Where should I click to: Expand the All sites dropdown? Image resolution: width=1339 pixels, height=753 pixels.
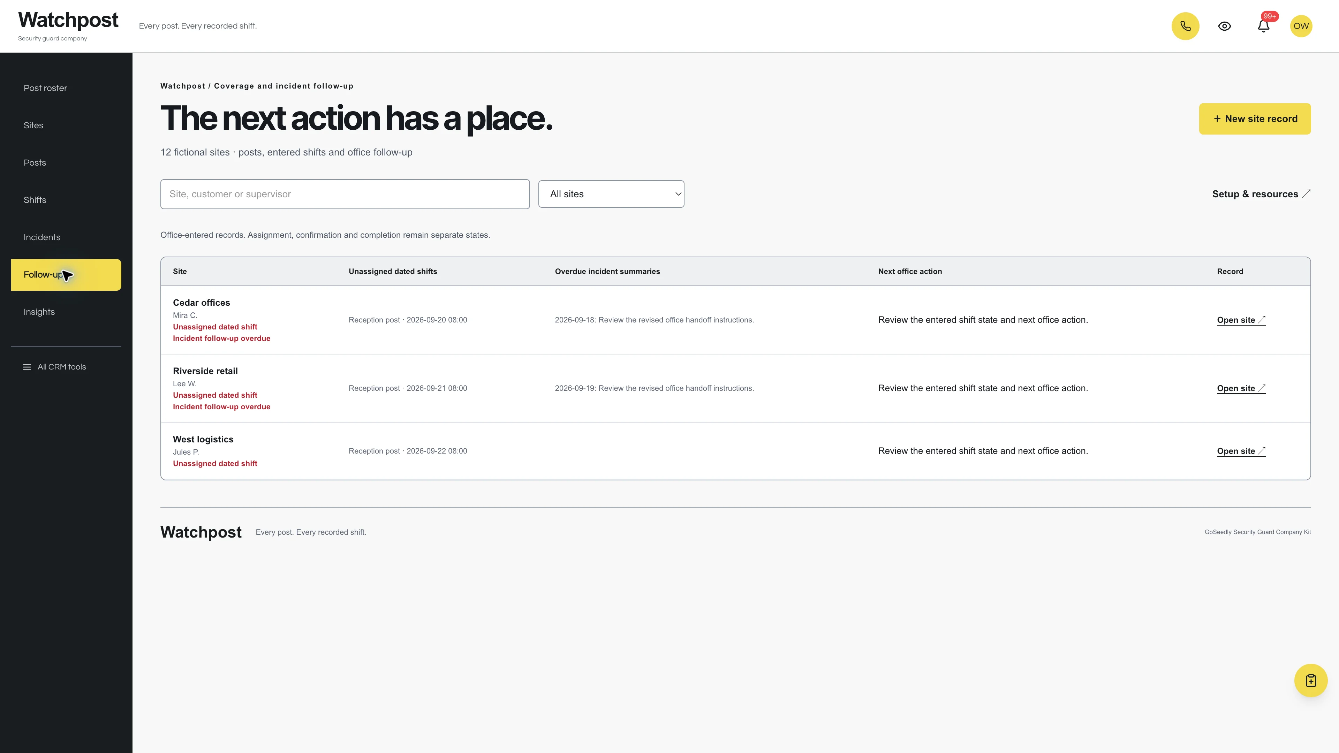(x=611, y=194)
